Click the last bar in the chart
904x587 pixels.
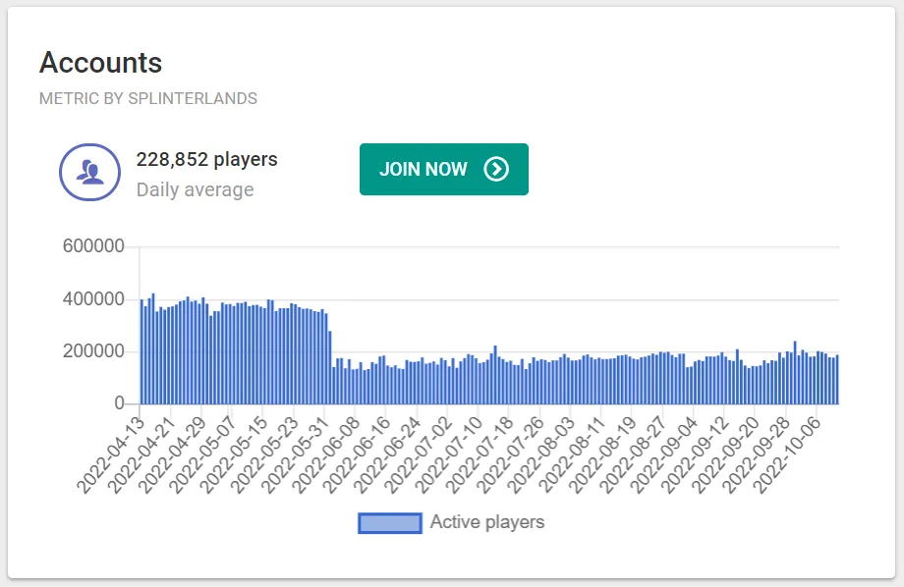click(837, 380)
